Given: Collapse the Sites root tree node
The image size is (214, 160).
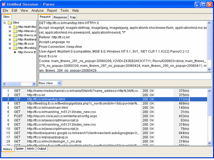Looking at the screenshot, I should tap(5, 23).
